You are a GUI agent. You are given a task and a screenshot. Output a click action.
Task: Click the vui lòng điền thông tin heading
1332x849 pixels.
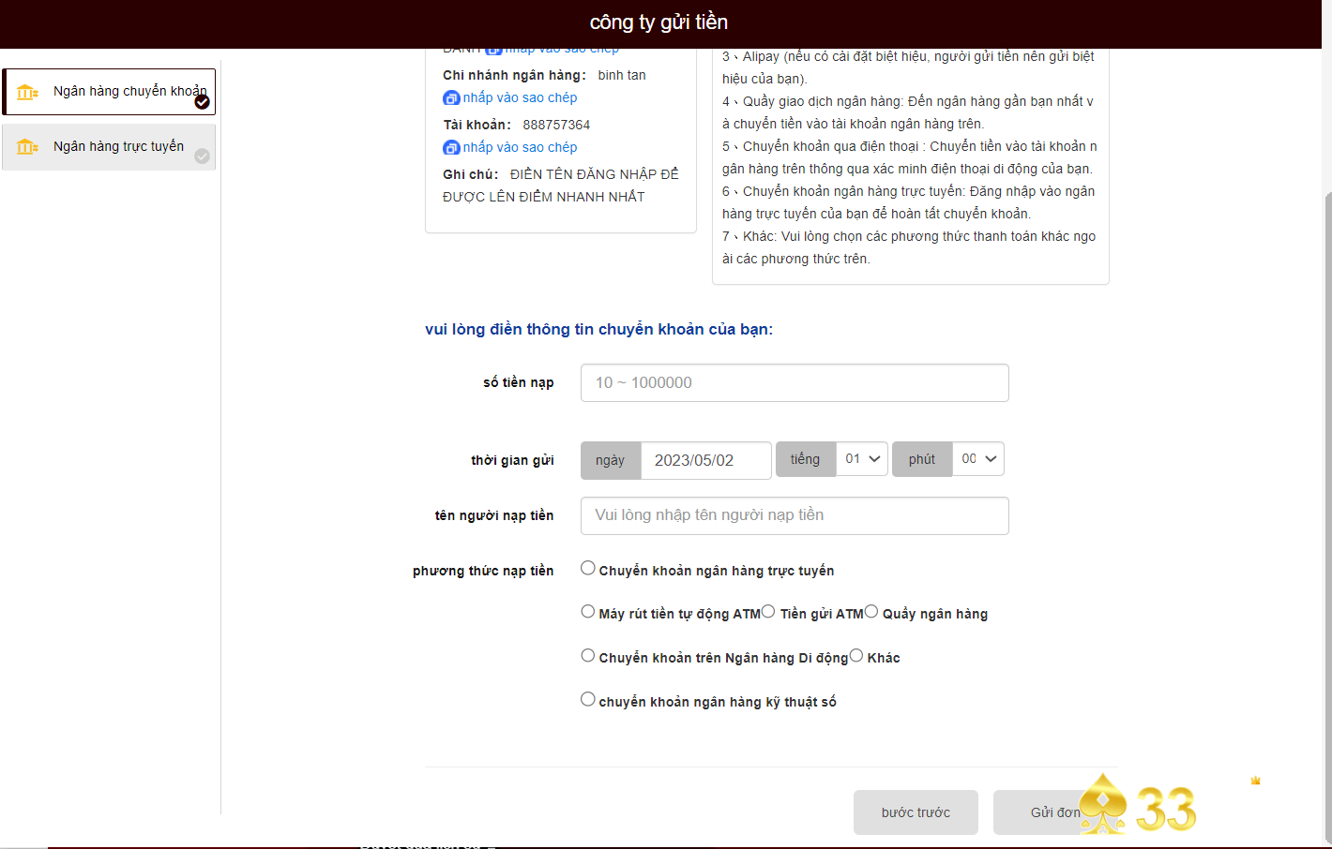click(x=598, y=329)
